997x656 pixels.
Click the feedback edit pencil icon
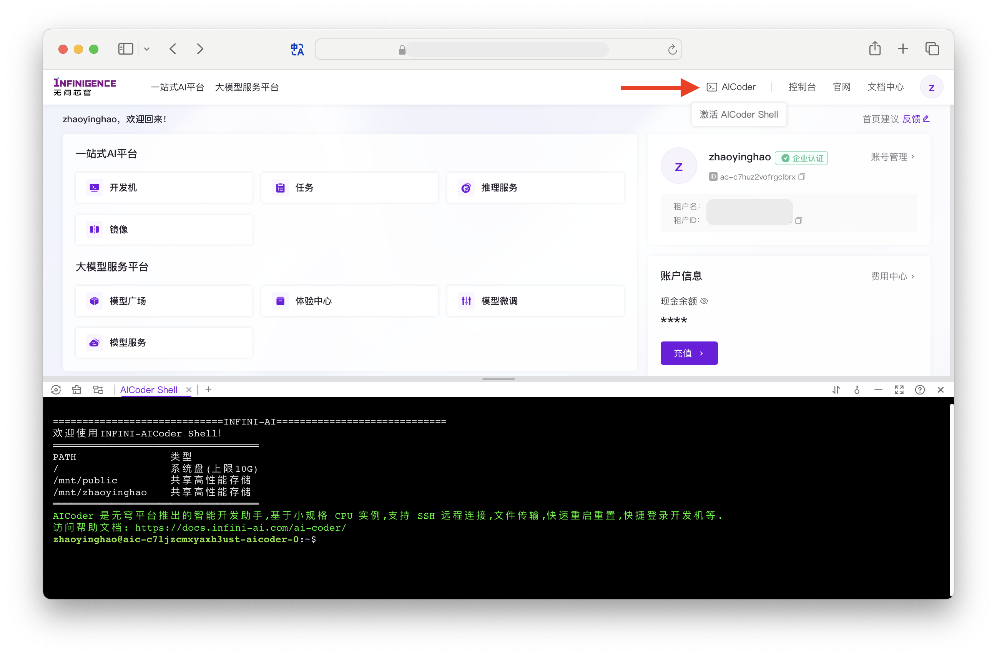click(x=926, y=118)
